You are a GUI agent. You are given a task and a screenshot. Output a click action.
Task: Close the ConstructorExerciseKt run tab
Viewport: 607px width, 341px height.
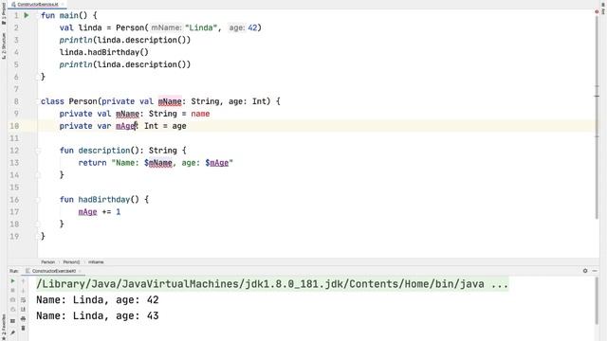[x=80, y=271]
